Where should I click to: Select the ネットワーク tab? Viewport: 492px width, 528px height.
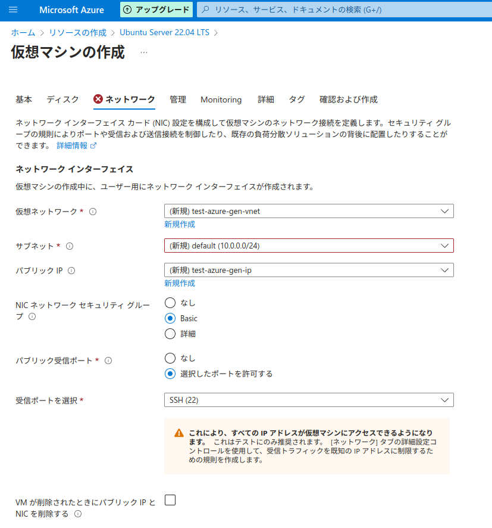coord(124,100)
